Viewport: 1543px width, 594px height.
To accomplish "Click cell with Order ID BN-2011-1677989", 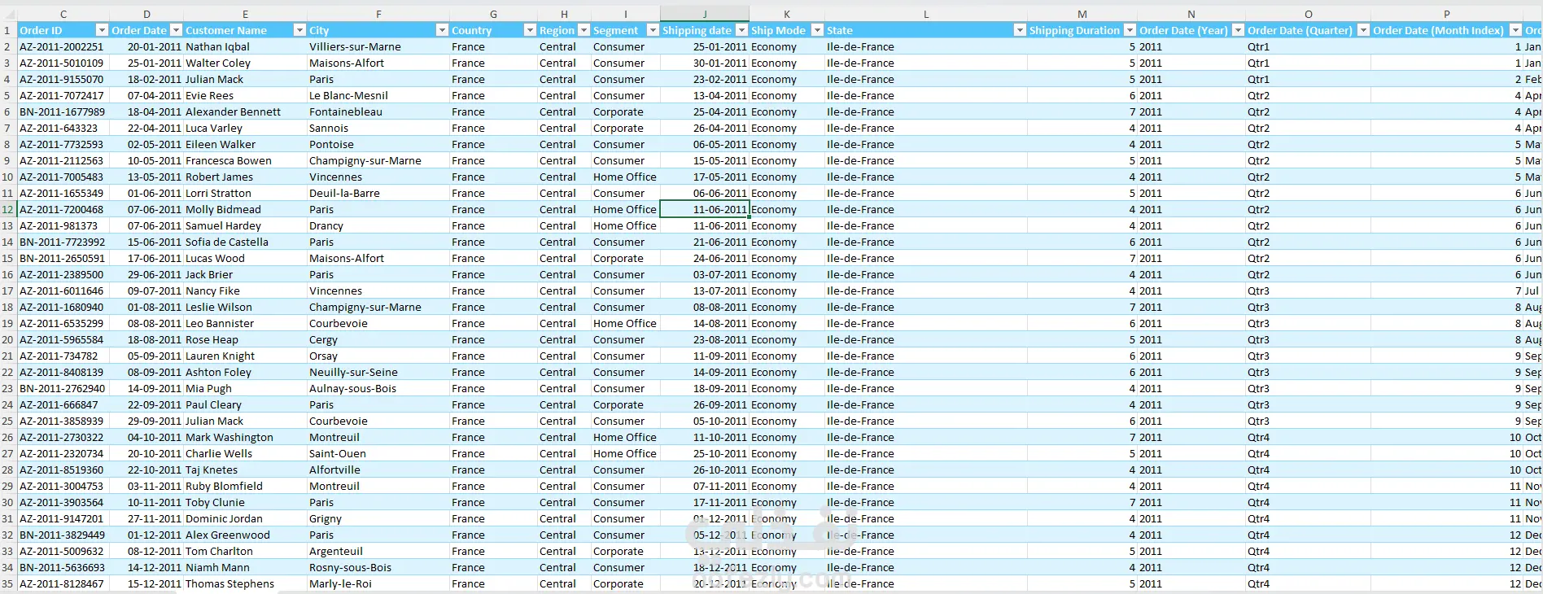I will pyautogui.click(x=63, y=111).
